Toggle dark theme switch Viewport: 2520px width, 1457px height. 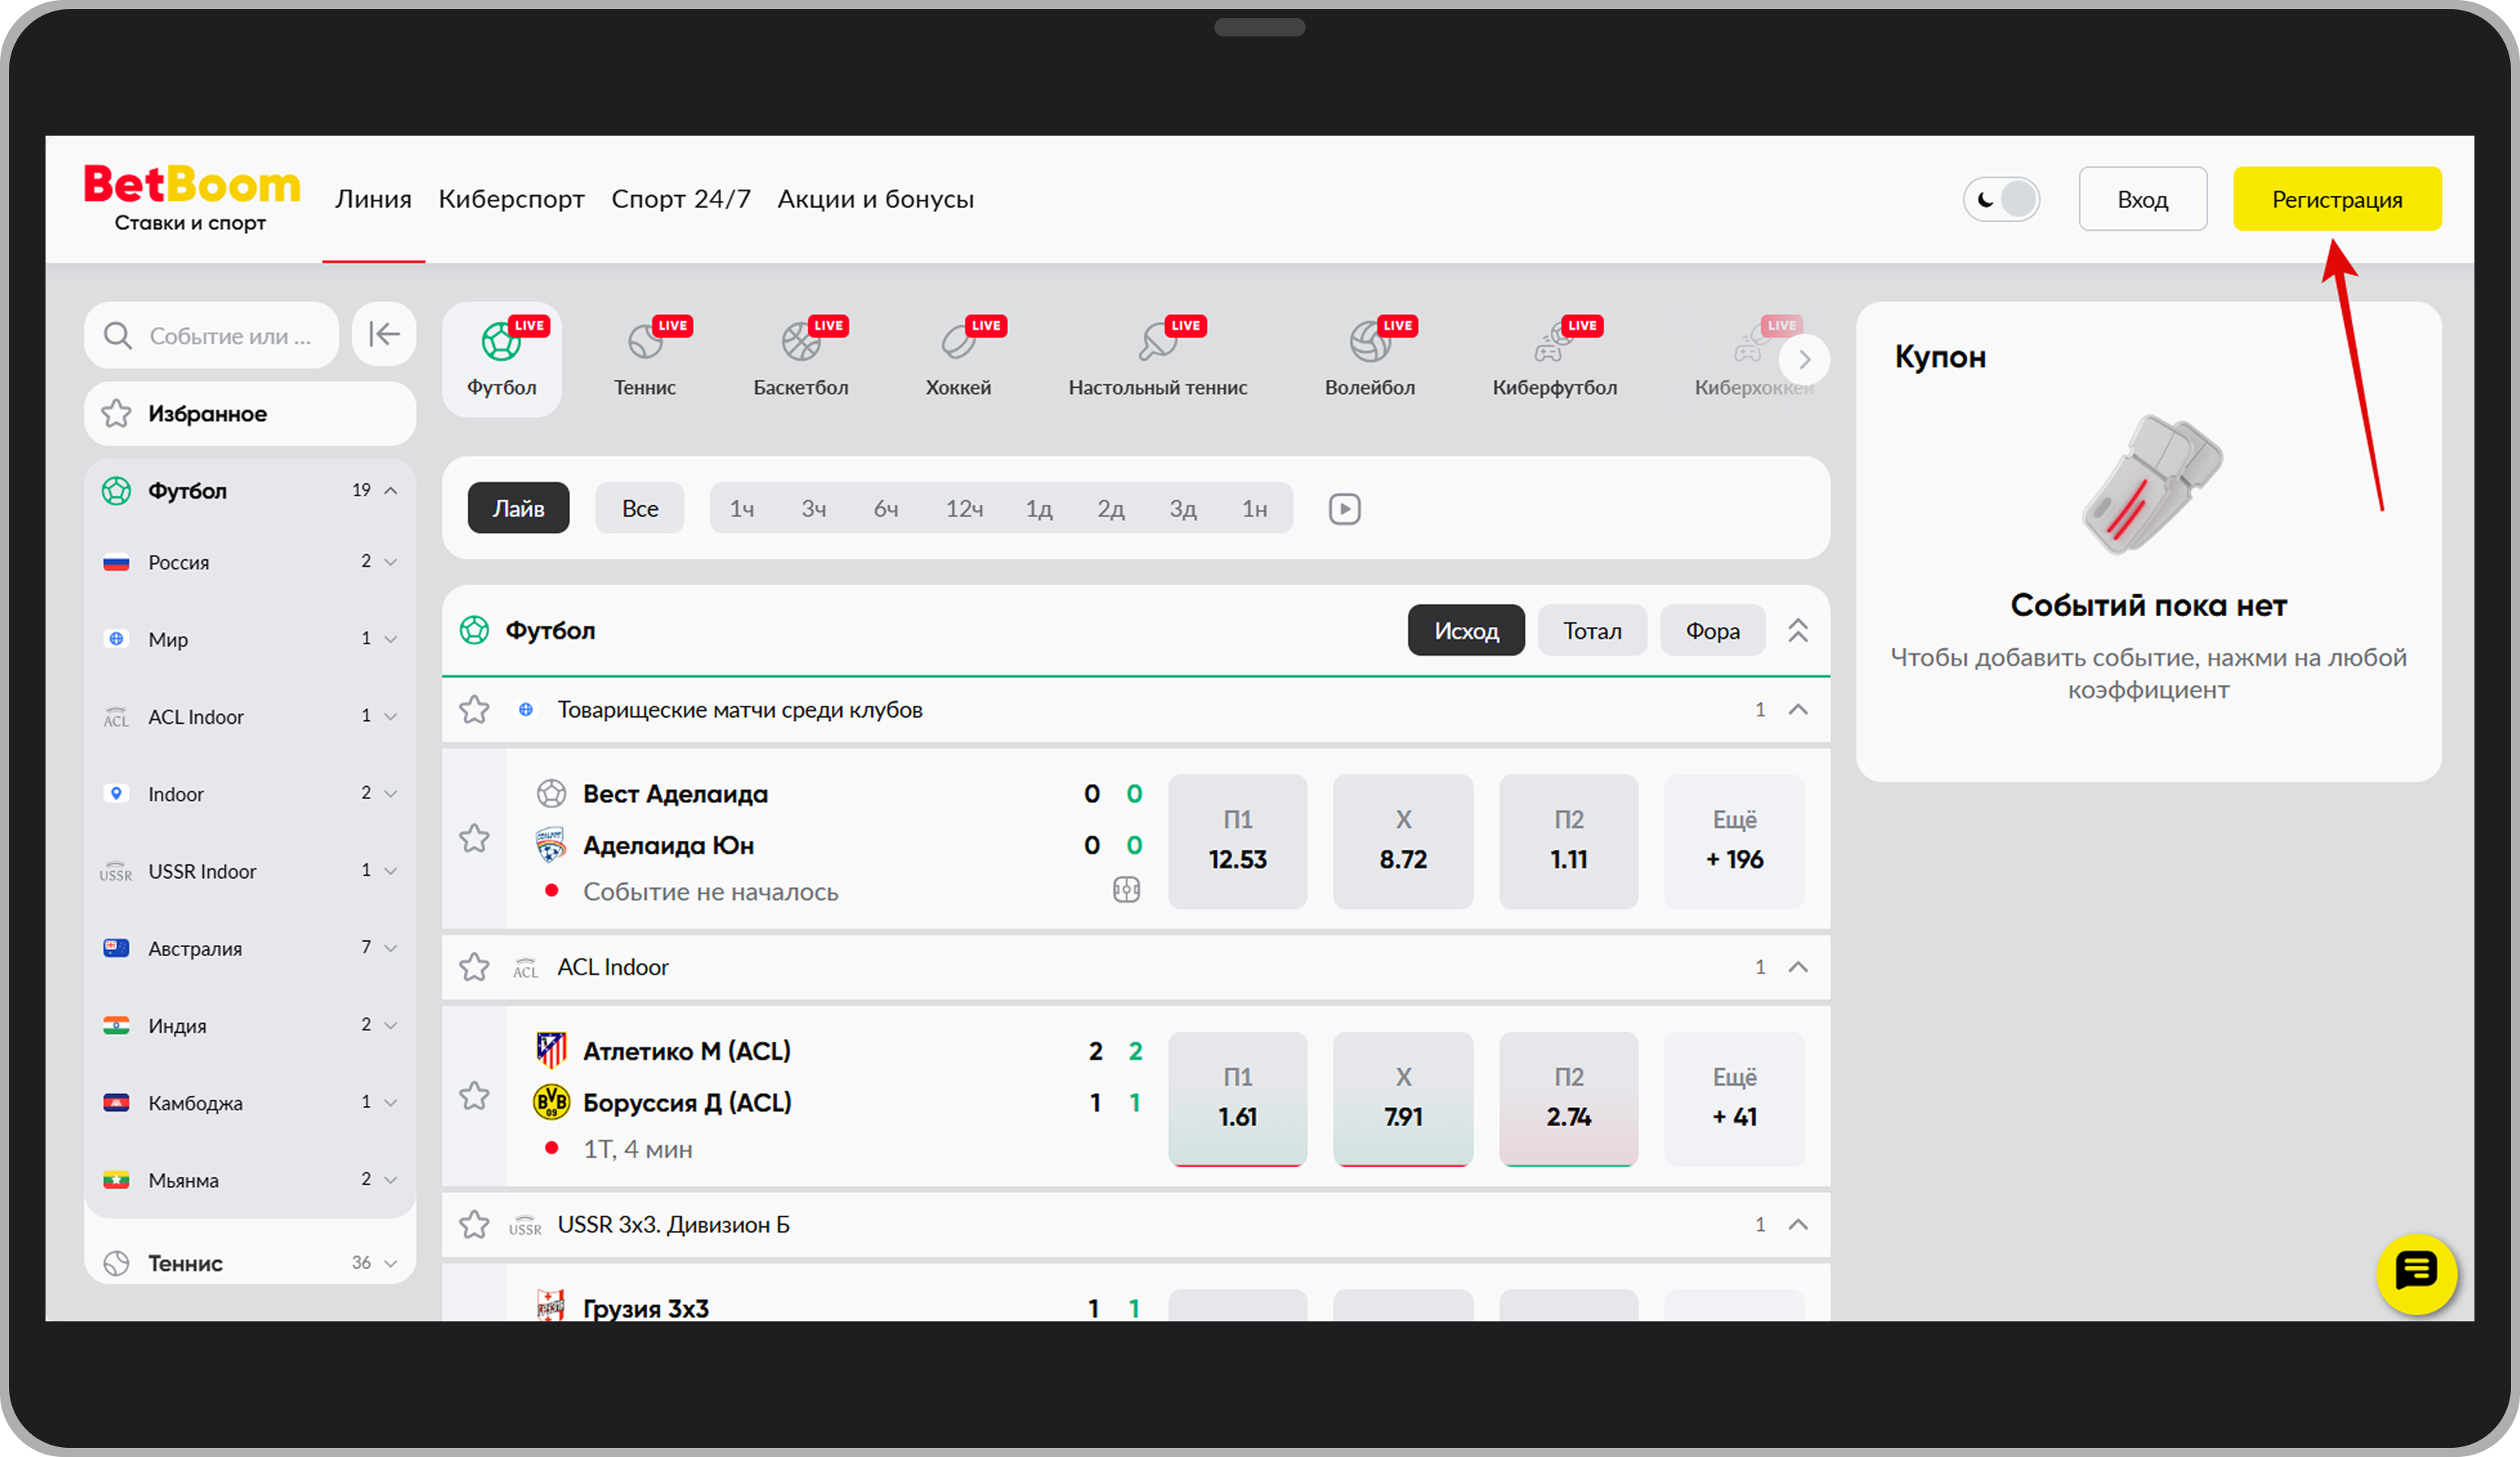point(2001,199)
